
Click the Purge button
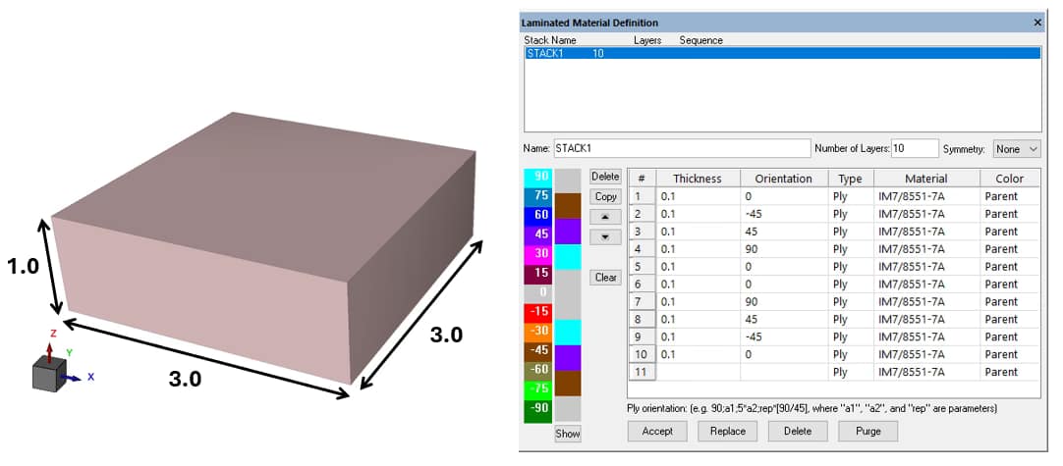pos(867,431)
